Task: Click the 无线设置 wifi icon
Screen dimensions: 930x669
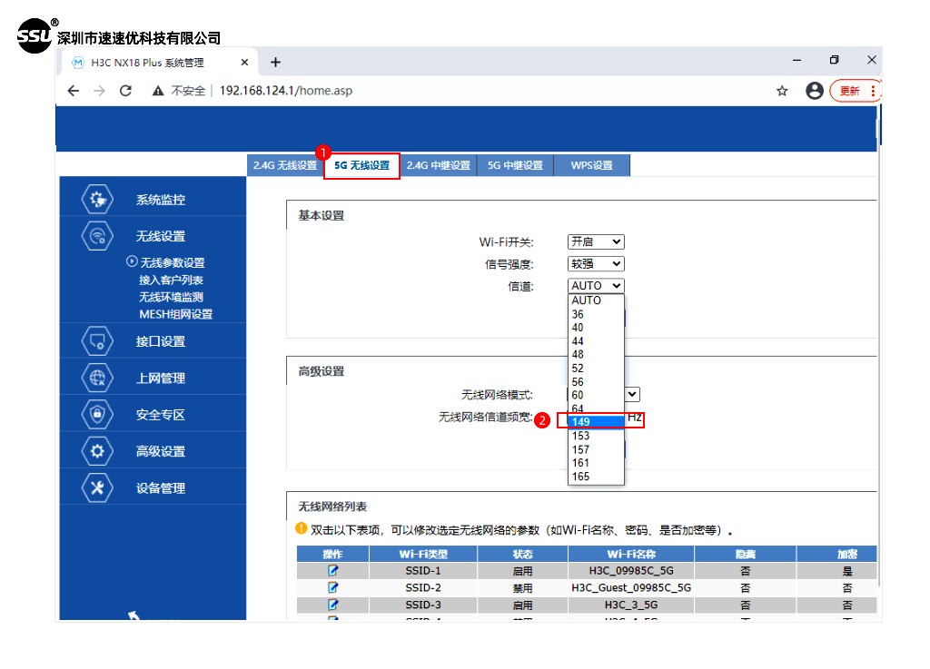Action: click(98, 236)
